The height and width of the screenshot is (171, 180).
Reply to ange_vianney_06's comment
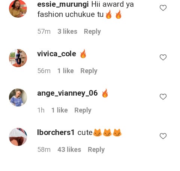click(x=83, y=110)
